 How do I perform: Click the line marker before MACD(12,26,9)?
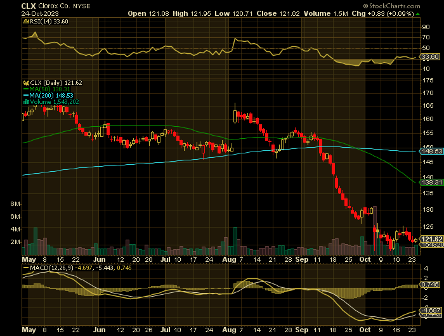[x=26, y=268]
